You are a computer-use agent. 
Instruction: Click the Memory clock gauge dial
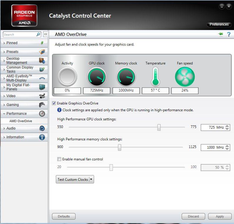(126, 77)
